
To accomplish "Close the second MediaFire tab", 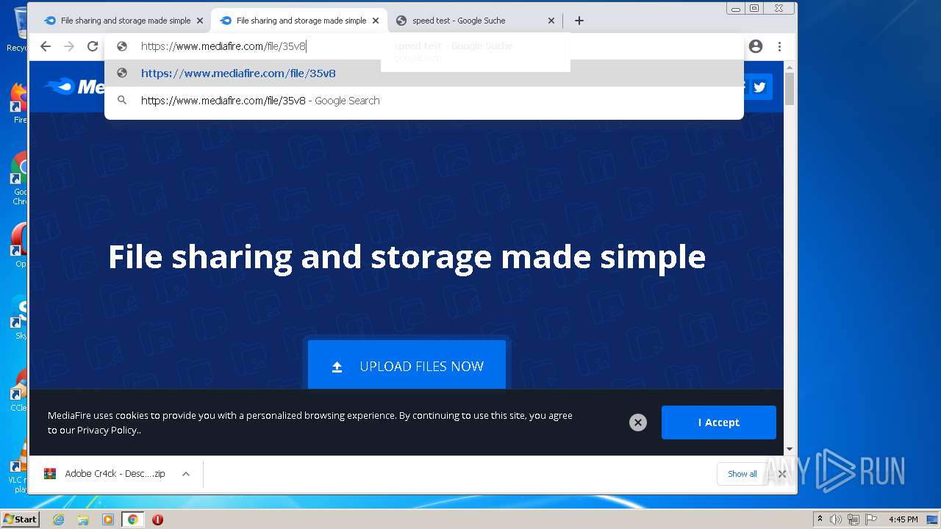I will pyautogui.click(x=376, y=21).
